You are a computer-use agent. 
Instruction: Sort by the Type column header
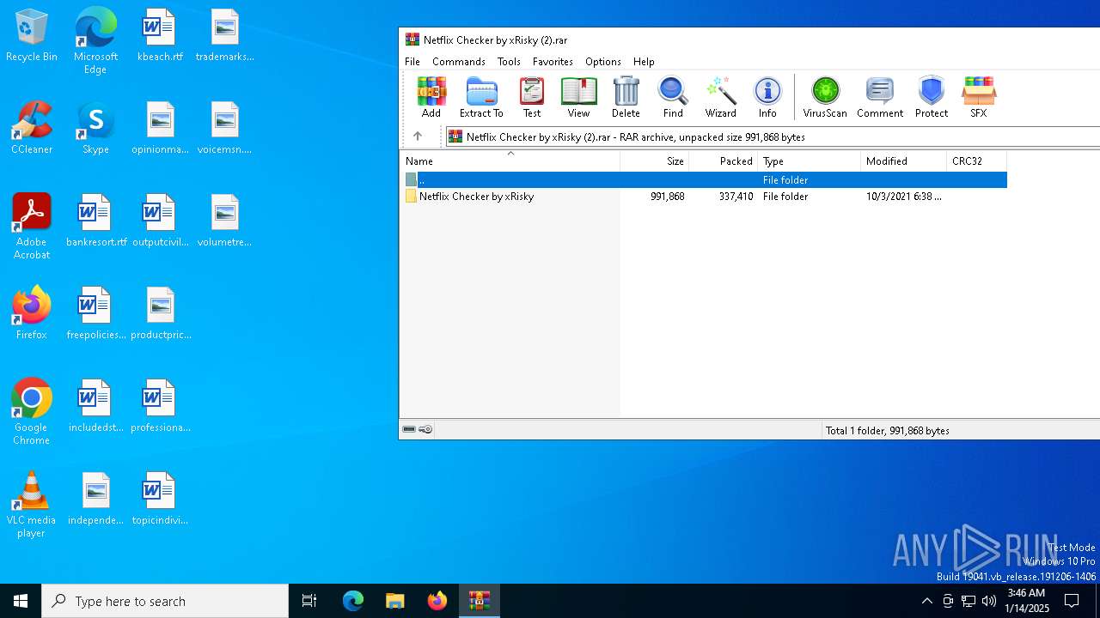point(810,161)
